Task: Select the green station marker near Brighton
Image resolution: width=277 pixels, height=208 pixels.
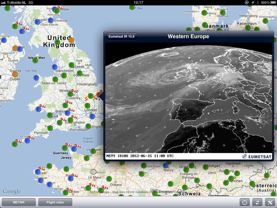Action: (x=88, y=126)
